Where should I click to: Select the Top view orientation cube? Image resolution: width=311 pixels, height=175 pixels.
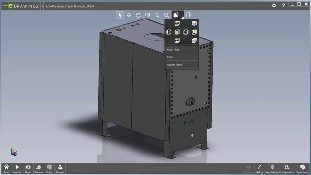click(177, 23)
